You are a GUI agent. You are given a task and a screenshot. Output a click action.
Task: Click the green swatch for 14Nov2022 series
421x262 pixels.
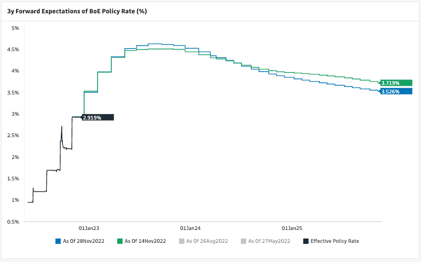click(120, 241)
